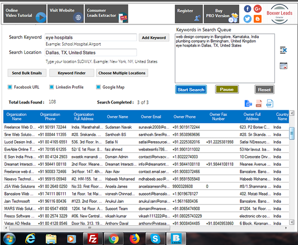The height and width of the screenshot is (245, 298).
Task: Choose Multiple Locations button
Action: 122,73
